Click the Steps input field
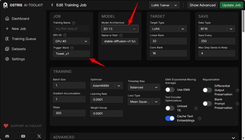The width and height of the screenshot is (245, 140). [x=69, y=113]
